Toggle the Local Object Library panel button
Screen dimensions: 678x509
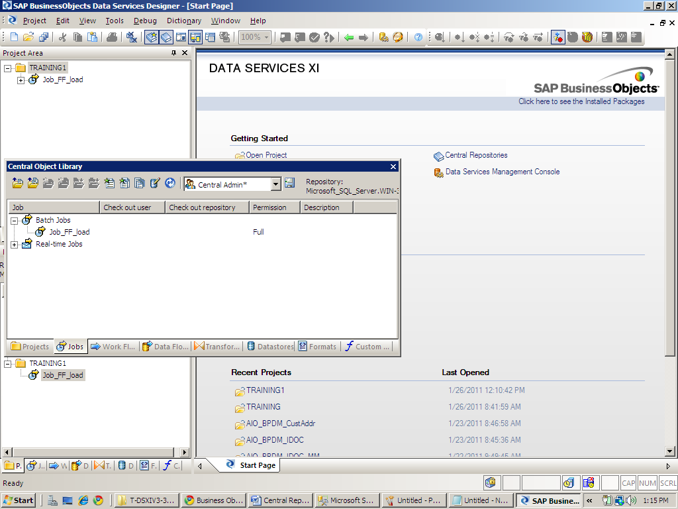tap(152, 37)
